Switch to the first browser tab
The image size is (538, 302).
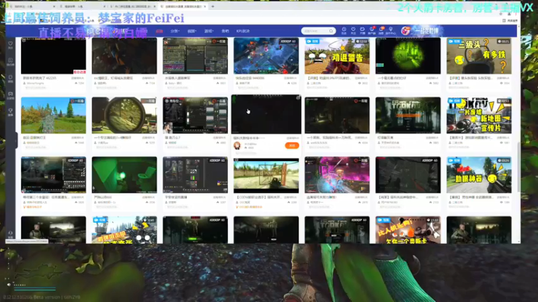point(31,7)
